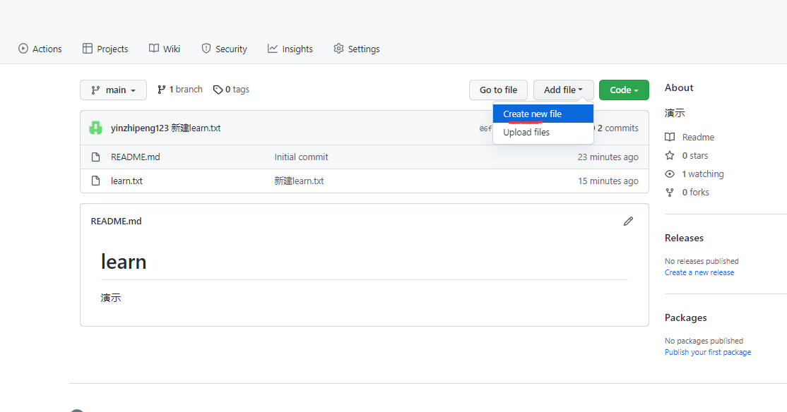Click README.md heading of readme panel

(x=116, y=221)
